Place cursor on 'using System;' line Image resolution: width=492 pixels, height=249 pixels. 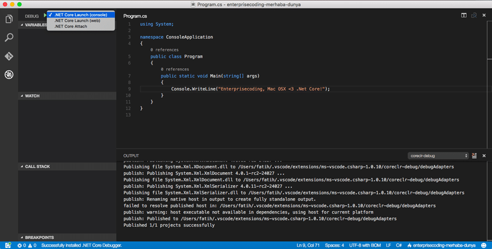coord(156,24)
